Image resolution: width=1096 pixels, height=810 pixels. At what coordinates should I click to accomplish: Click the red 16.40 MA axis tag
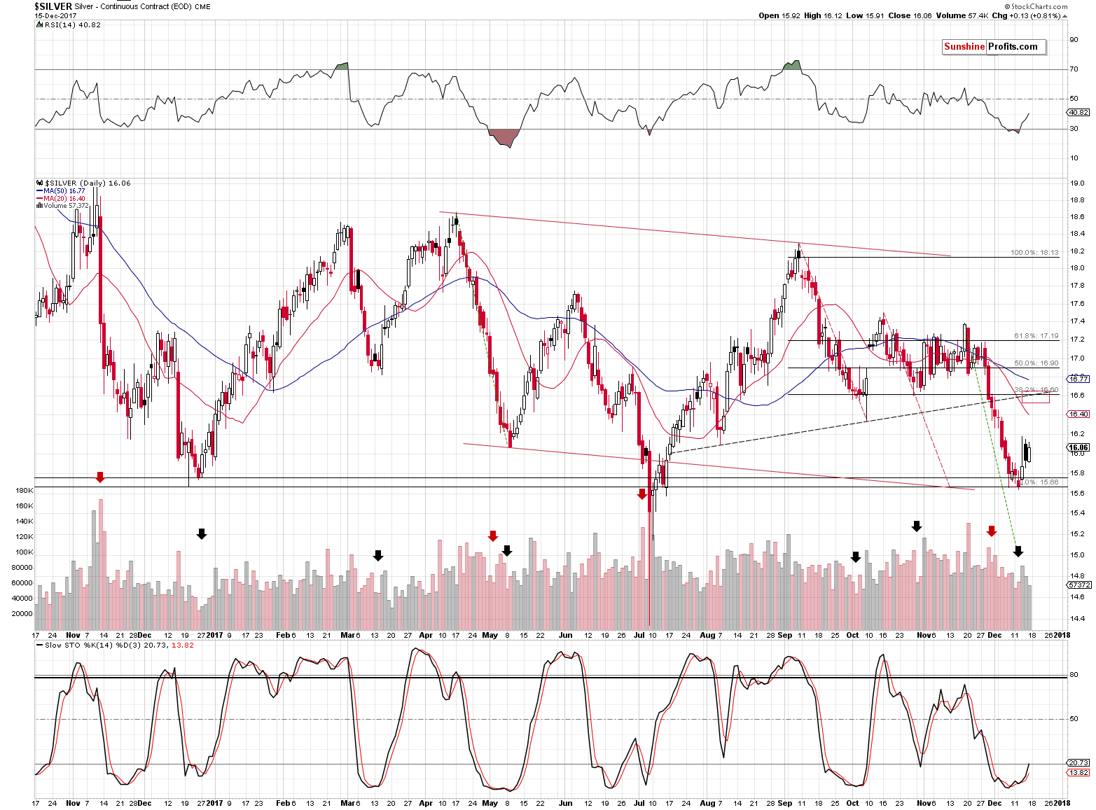pos(1079,414)
